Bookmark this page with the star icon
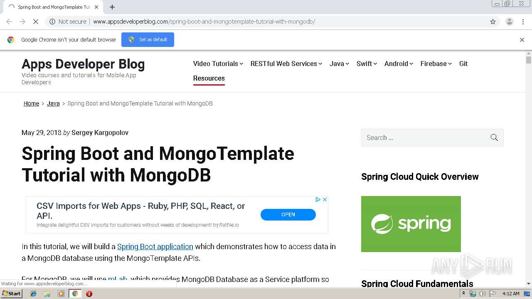Viewport: 532px width, 299px height. pyautogui.click(x=493, y=22)
